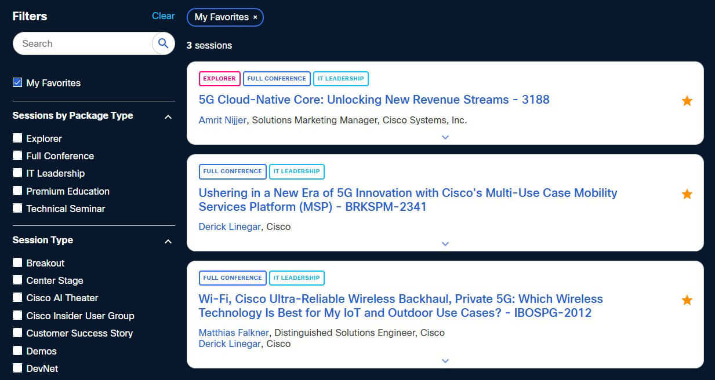Select the Premium Education checkbox
The image size is (715, 380).
17,191
